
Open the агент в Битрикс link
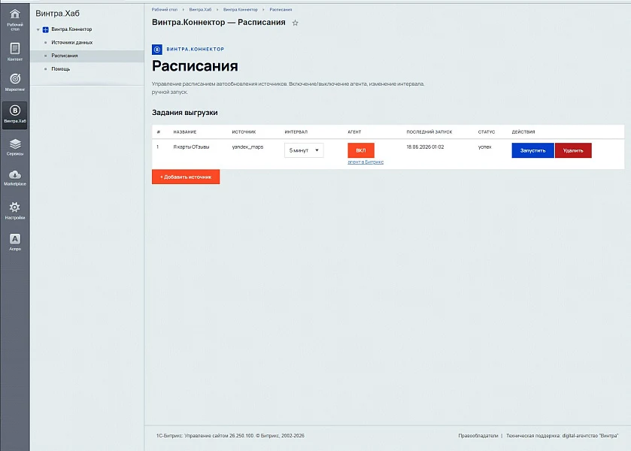[366, 162]
